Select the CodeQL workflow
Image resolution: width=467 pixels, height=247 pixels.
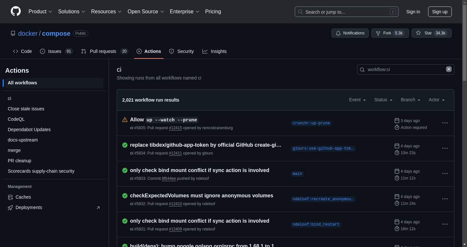54,119
